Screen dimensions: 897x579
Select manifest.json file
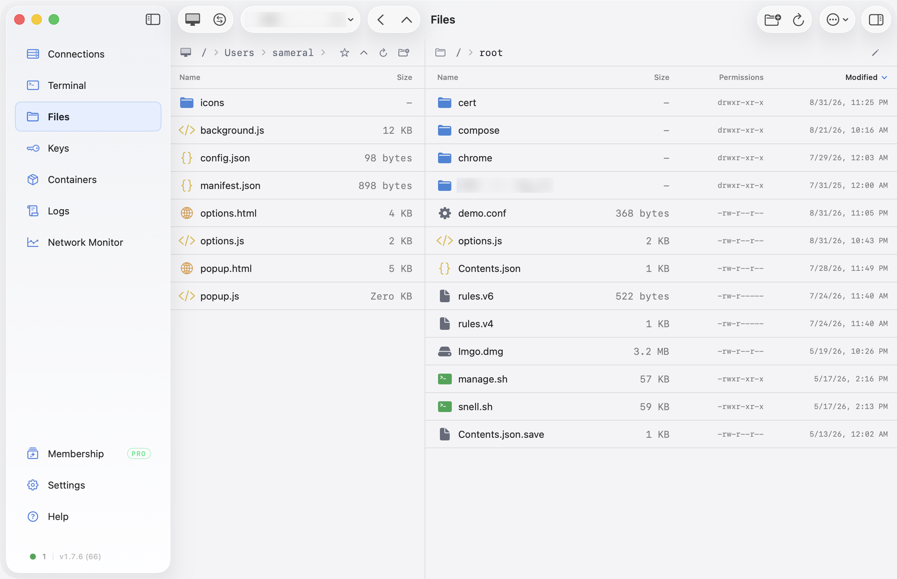pyautogui.click(x=298, y=185)
